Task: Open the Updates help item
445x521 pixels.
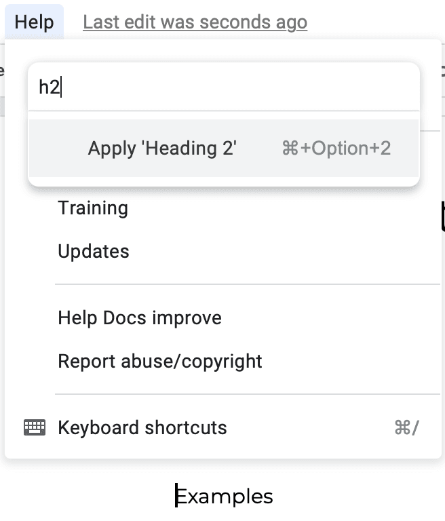Action: (94, 251)
